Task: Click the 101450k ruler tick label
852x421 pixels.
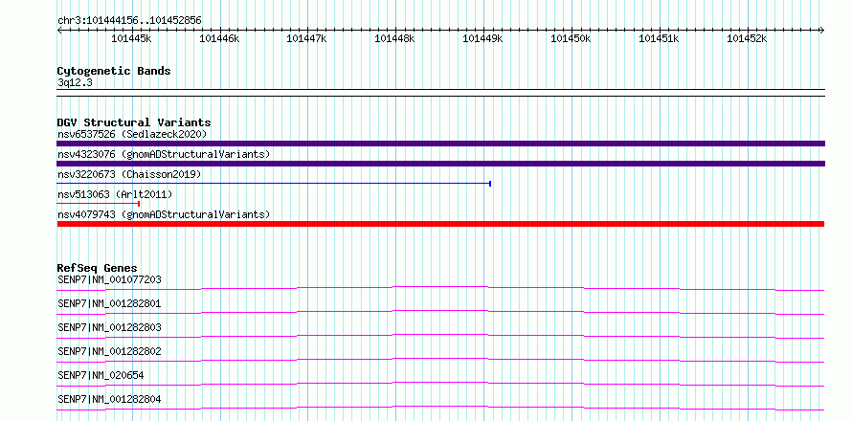Action: (x=571, y=38)
